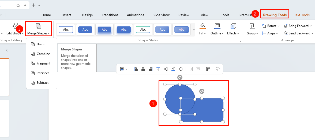Apply the seventh bordered blue Abc style
The image size is (315, 140).
182,30
